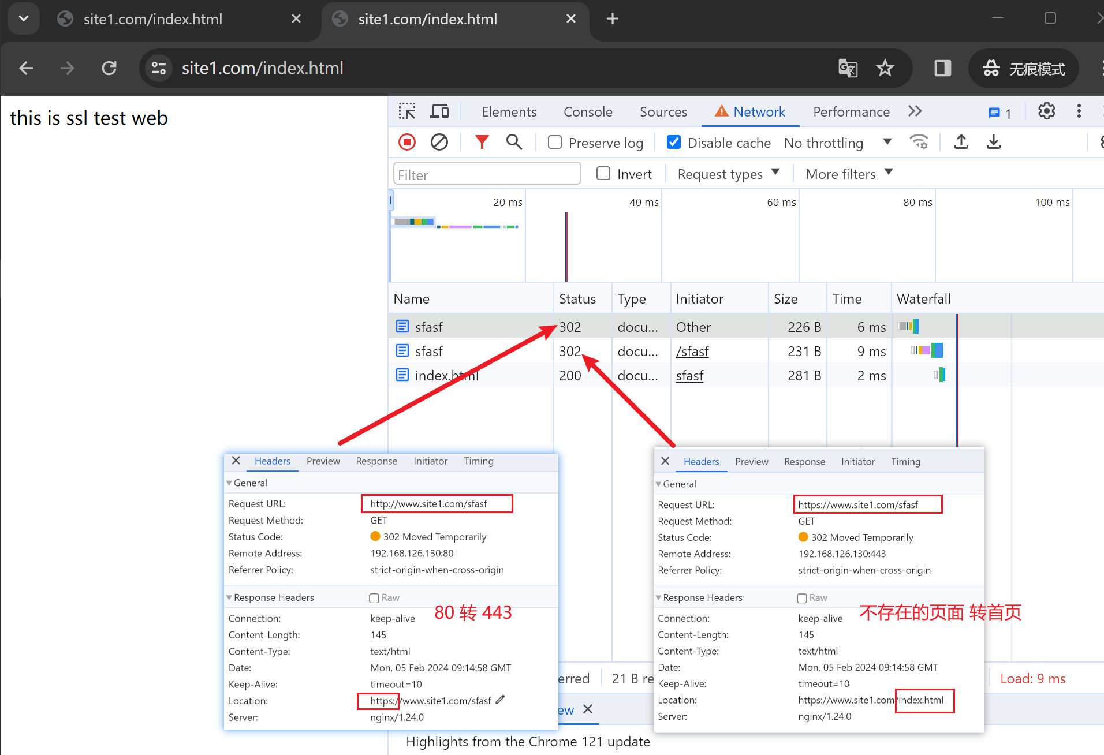This screenshot has height=755, width=1104.
Task: Open the No throttling dropdown
Action: click(837, 143)
